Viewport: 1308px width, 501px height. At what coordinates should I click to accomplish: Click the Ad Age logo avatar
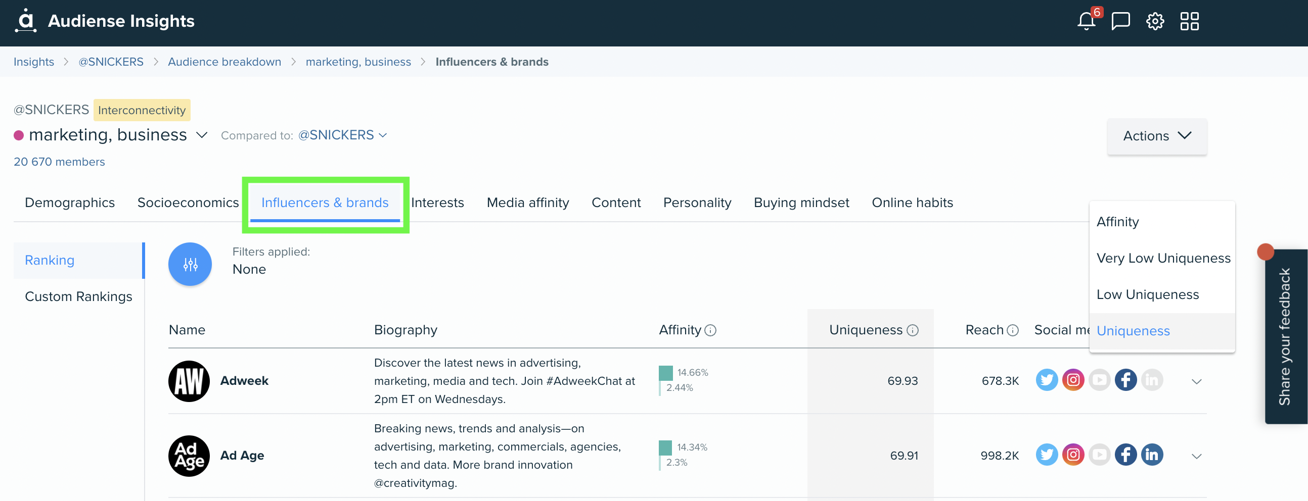[189, 456]
